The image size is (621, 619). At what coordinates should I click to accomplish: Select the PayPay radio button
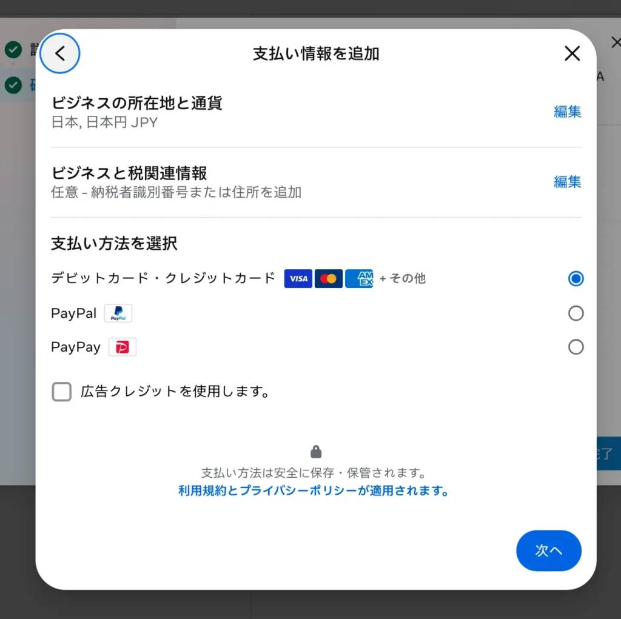coord(576,347)
